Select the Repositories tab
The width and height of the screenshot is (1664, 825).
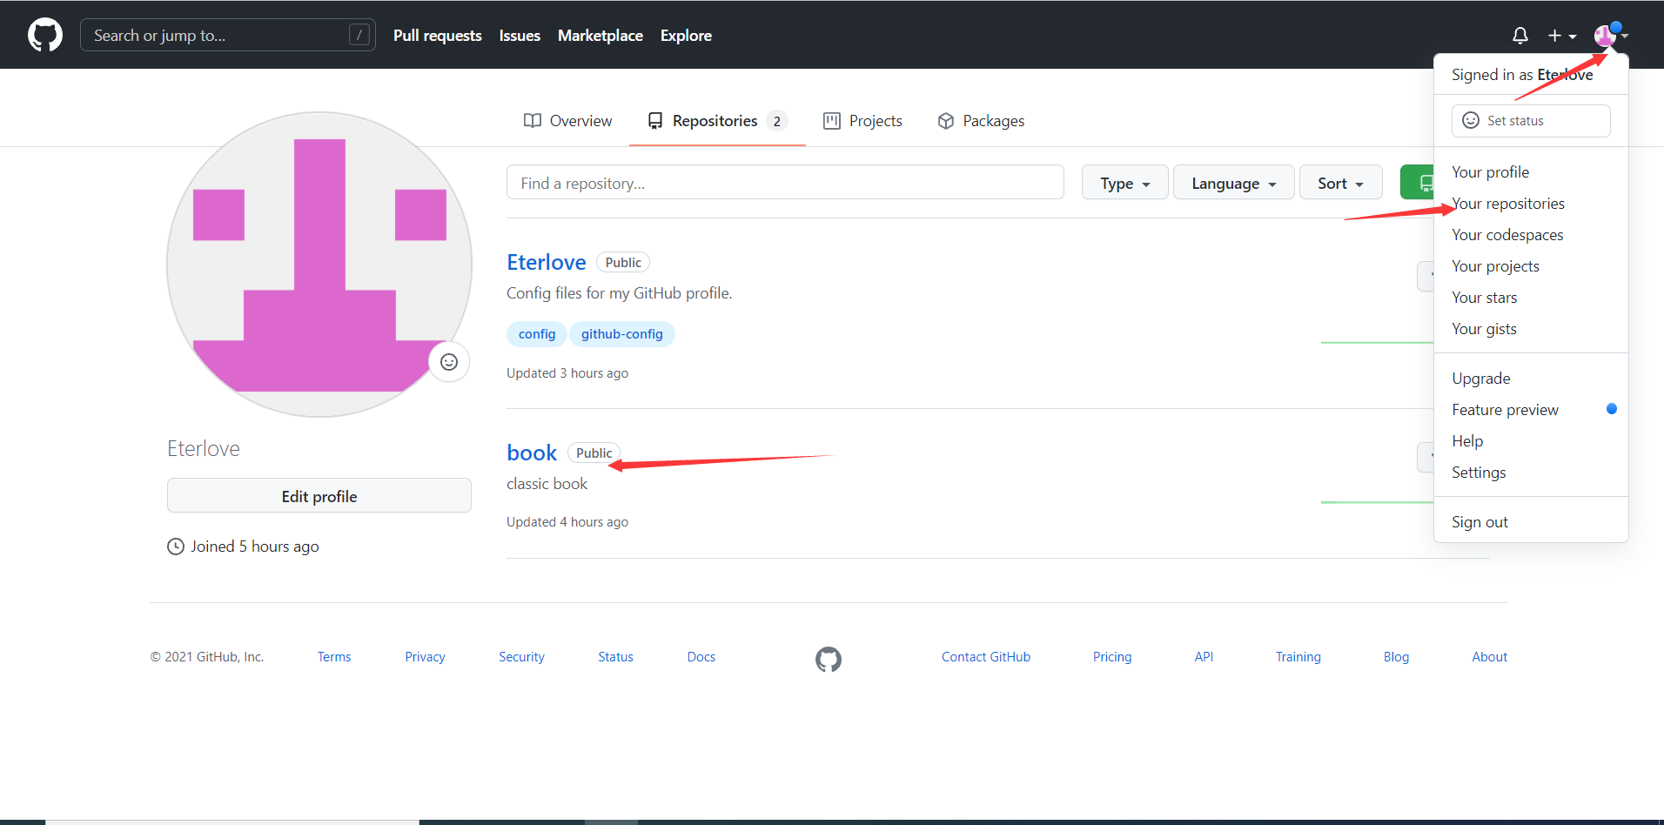[x=717, y=121]
